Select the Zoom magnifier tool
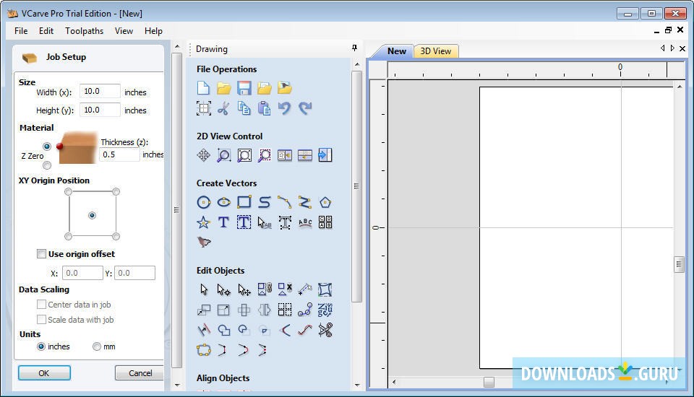The image size is (694, 397). [x=223, y=155]
